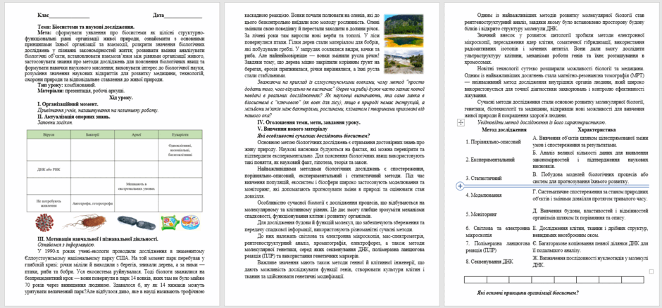Click the cell 'Автотрофи, гетеротрофи'
The width and height of the screenshot is (662, 308).
point(92,203)
